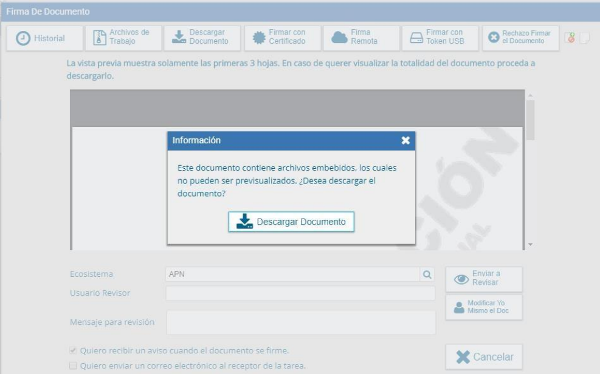Click Descargar Documento in the top toolbar

202,38
